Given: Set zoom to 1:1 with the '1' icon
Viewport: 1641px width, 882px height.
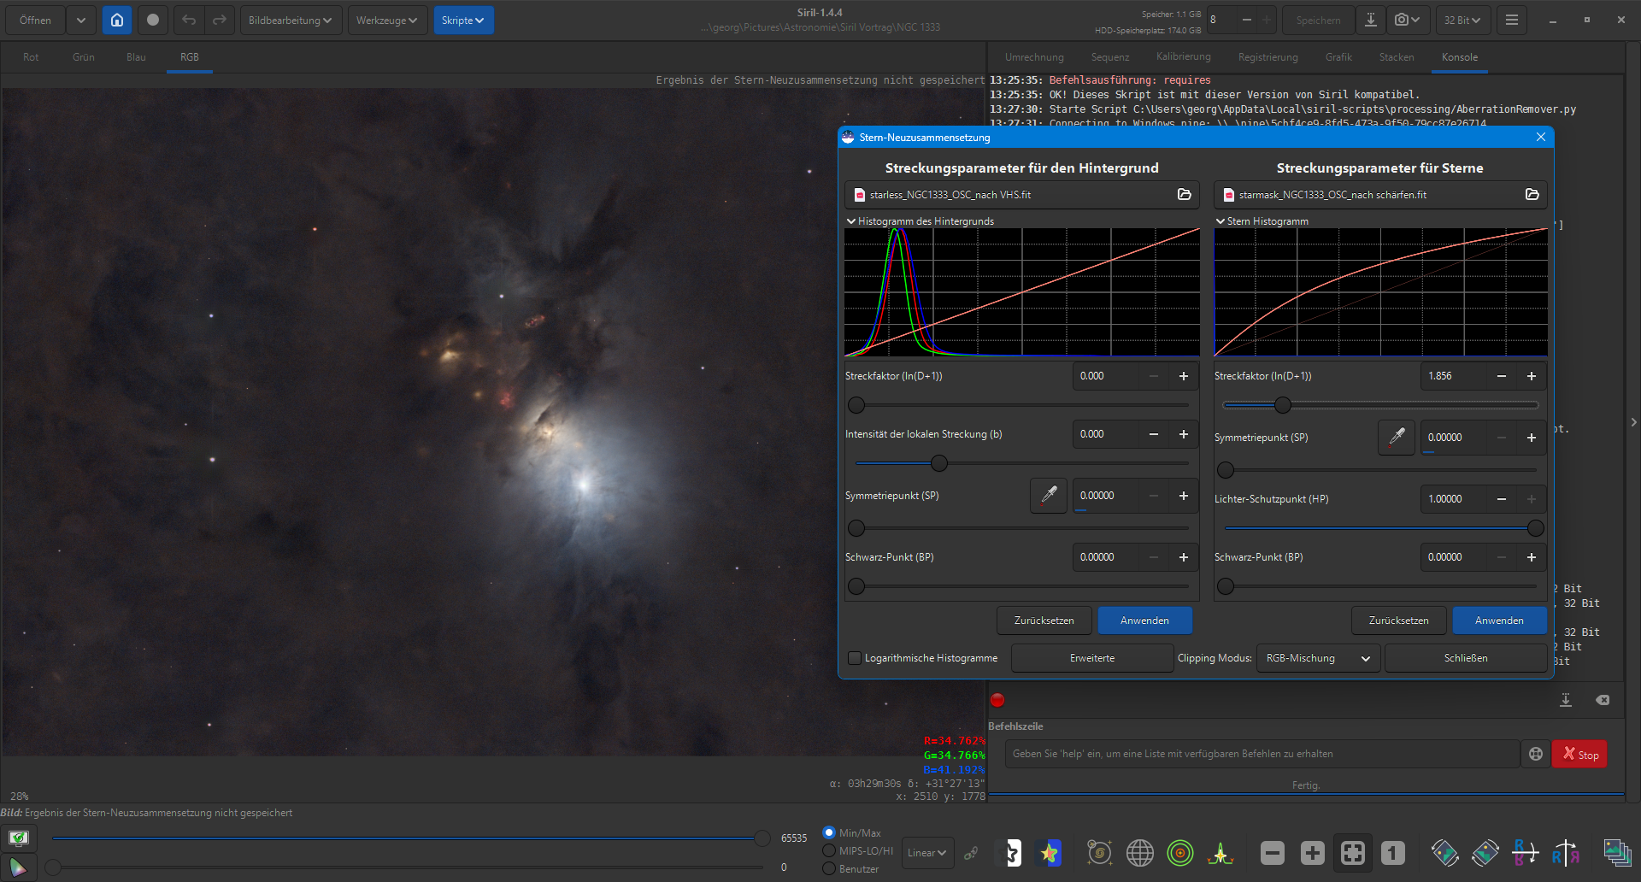Looking at the screenshot, I should [x=1393, y=852].
